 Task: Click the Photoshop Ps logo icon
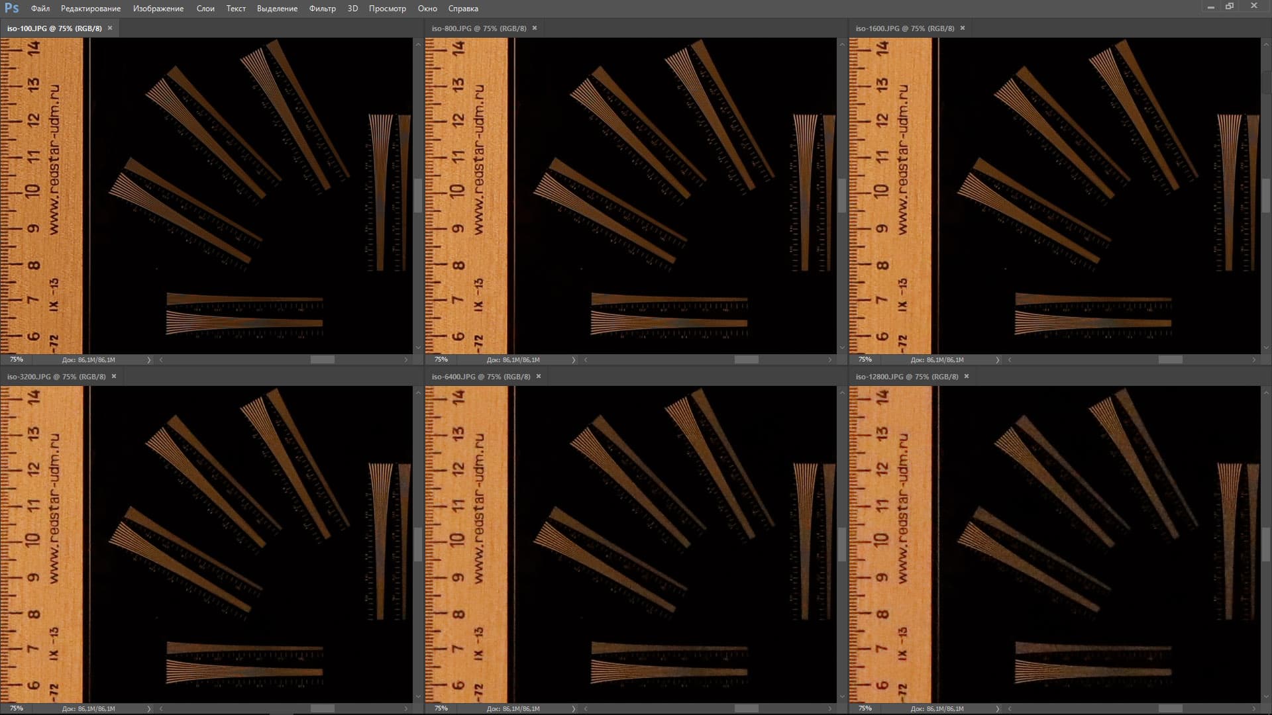(11, 8)
